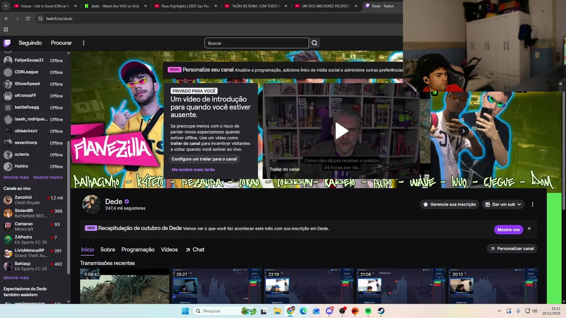Close the Future - Life Is Good tab
Screen dimensions: 566x318
coord(75,6)
